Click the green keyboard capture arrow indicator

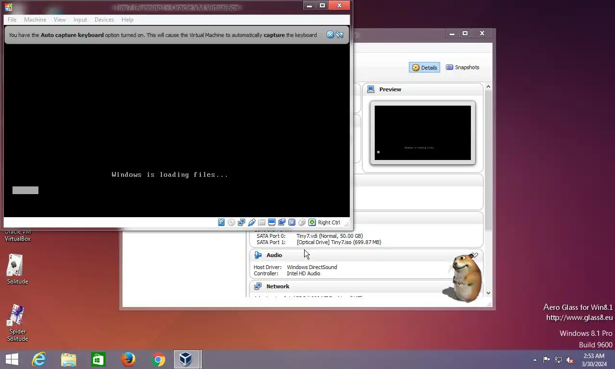point(312,222)
